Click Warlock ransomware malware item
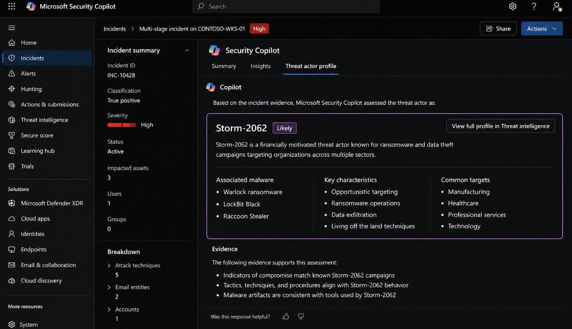This screenshot has width=572, height=329. point(253,192)
